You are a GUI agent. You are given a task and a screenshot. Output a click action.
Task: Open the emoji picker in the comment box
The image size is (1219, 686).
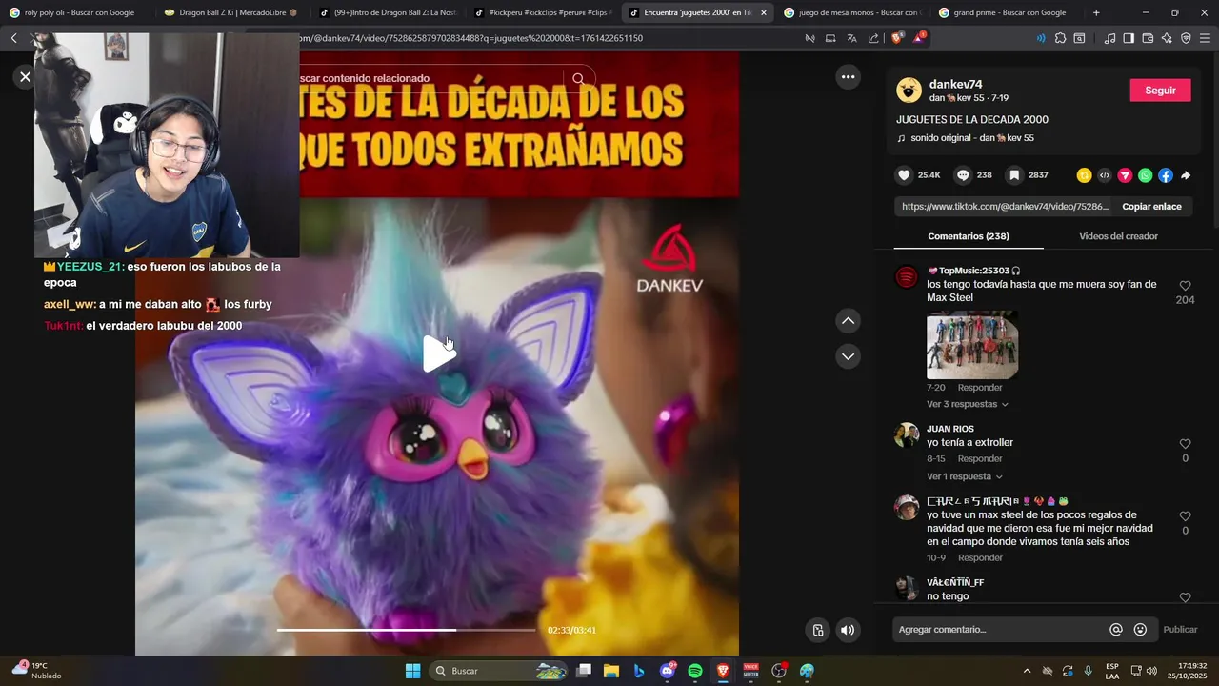(x=1140, y=630)
